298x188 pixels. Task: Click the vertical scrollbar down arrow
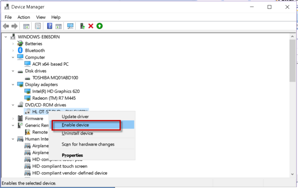pyautogui.click(x=292, y=175)
